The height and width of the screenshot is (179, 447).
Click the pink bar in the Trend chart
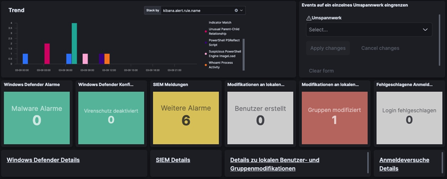click(85, 59)
